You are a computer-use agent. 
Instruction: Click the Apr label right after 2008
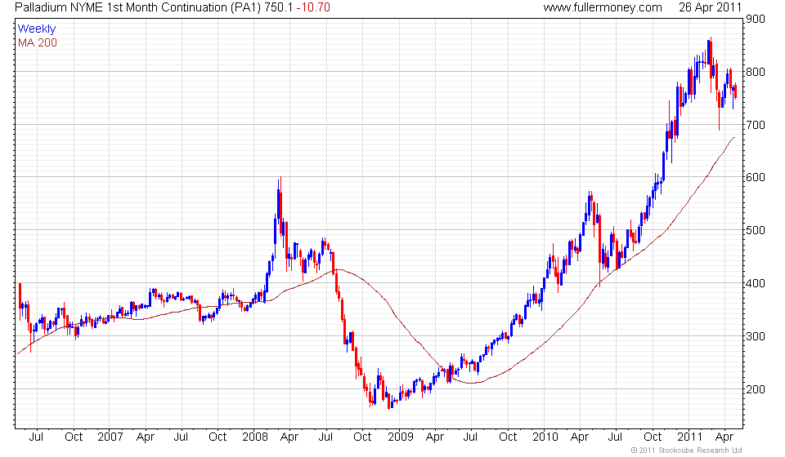(x=289, y=437)
